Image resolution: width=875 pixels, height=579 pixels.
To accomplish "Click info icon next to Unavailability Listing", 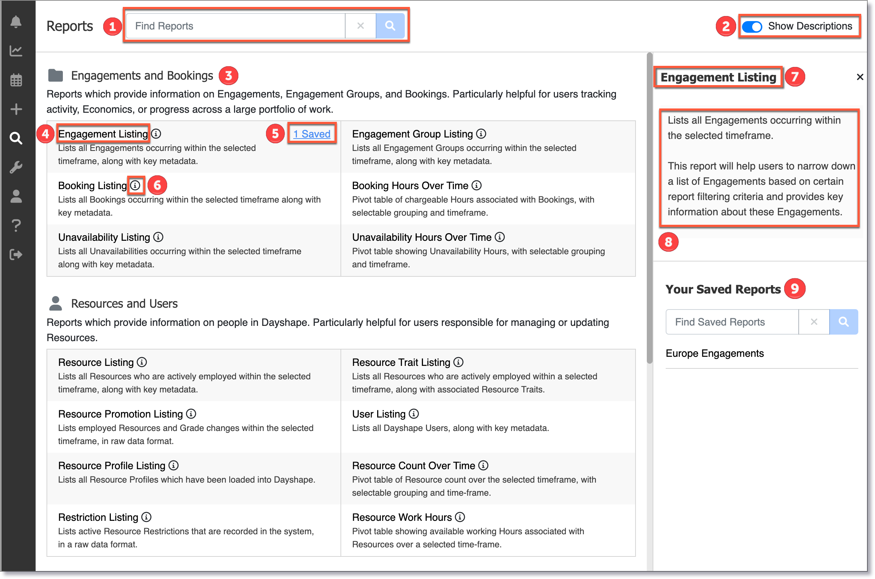I will point(158,237).
